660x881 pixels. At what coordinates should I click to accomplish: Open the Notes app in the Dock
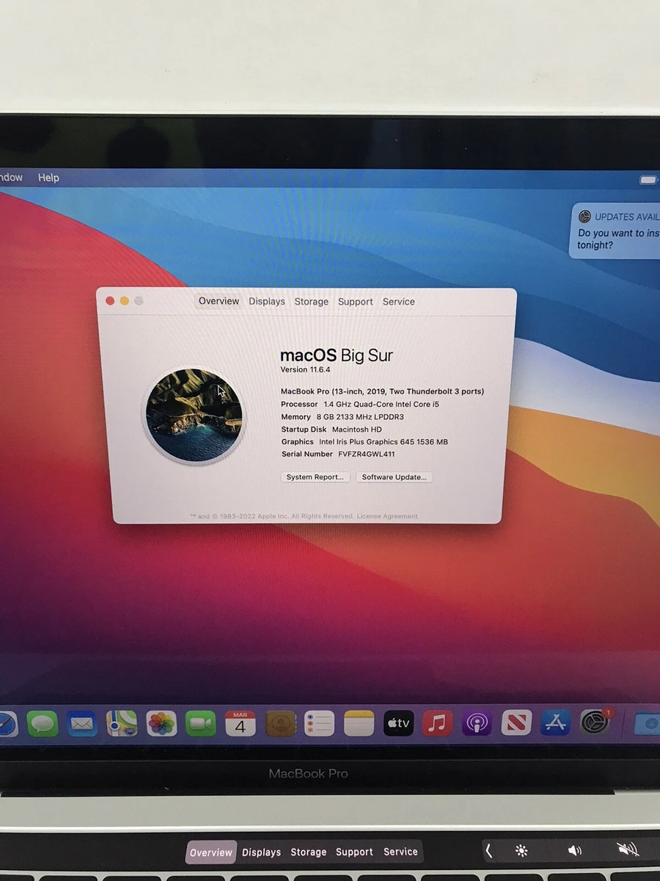pos(359,724)
